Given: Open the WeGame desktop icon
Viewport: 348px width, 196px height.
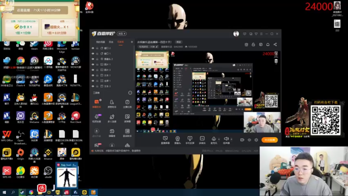Looking at the screenshot, I should (34, 117).
